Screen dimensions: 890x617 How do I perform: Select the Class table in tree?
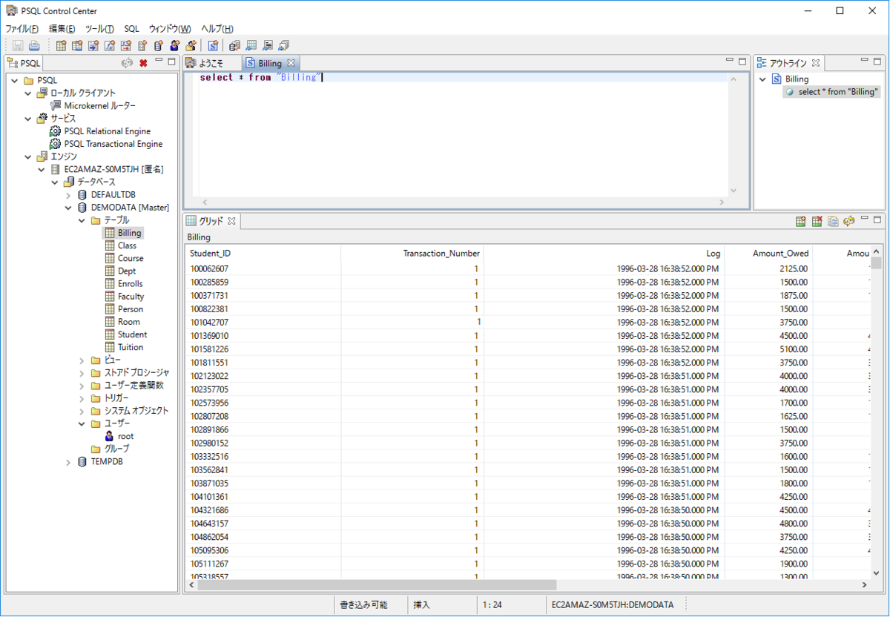click(127, 245)
